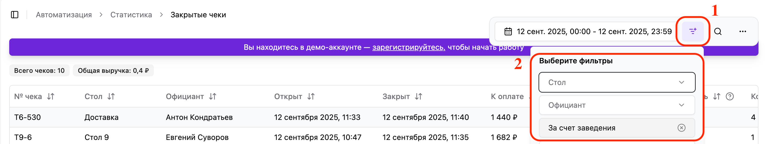Click the search magnifier icon

point(718,31)
